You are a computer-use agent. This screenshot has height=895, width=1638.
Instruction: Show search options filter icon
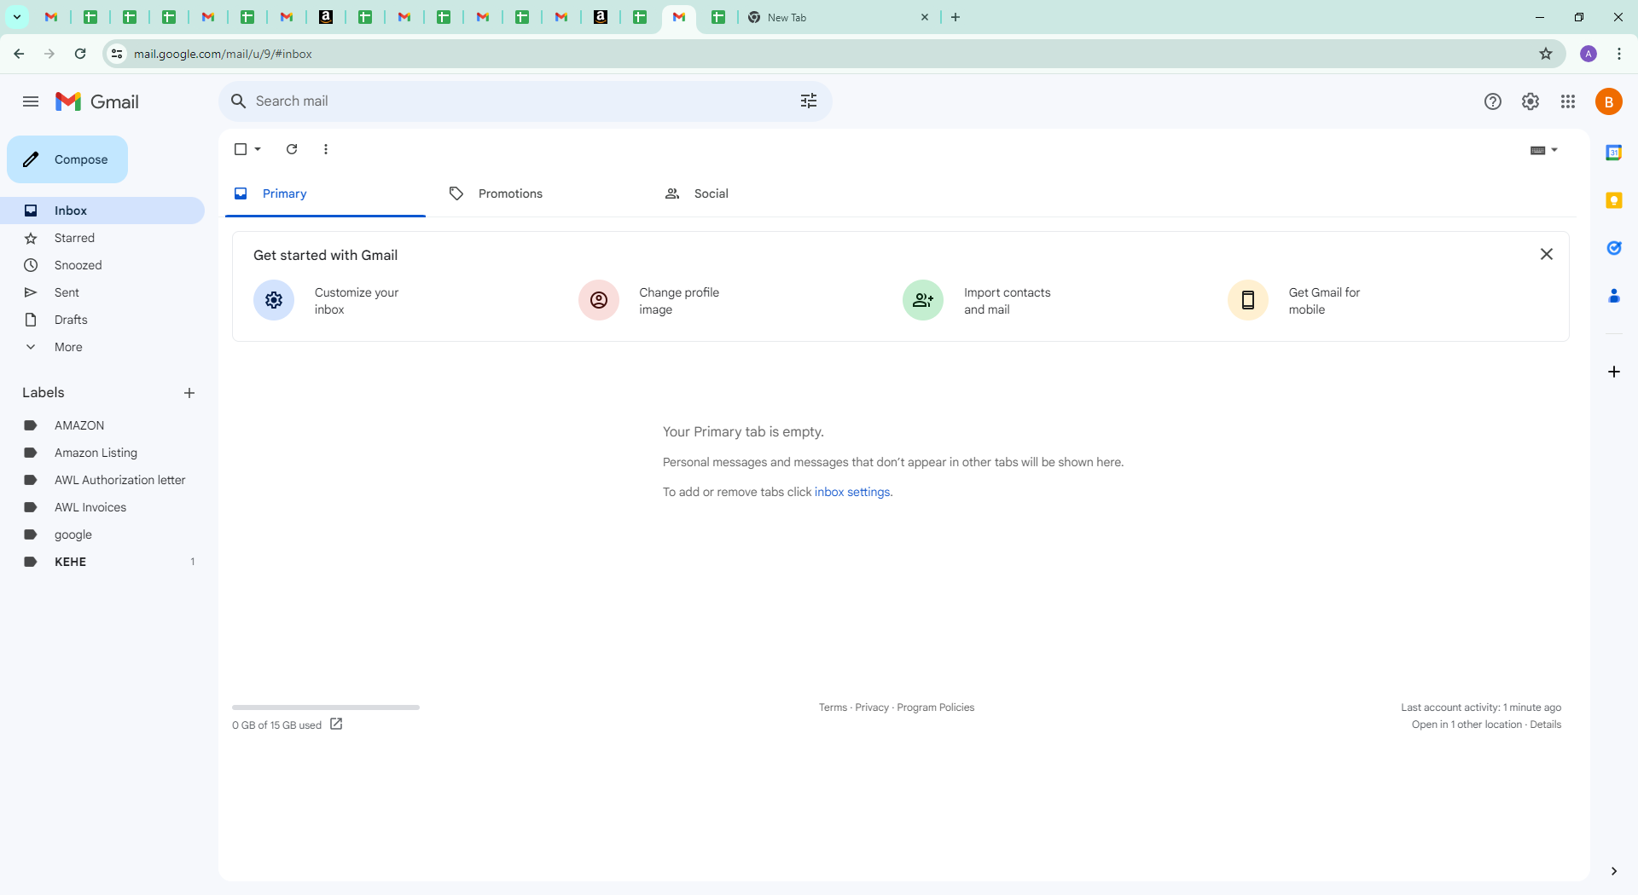(809, 101)
